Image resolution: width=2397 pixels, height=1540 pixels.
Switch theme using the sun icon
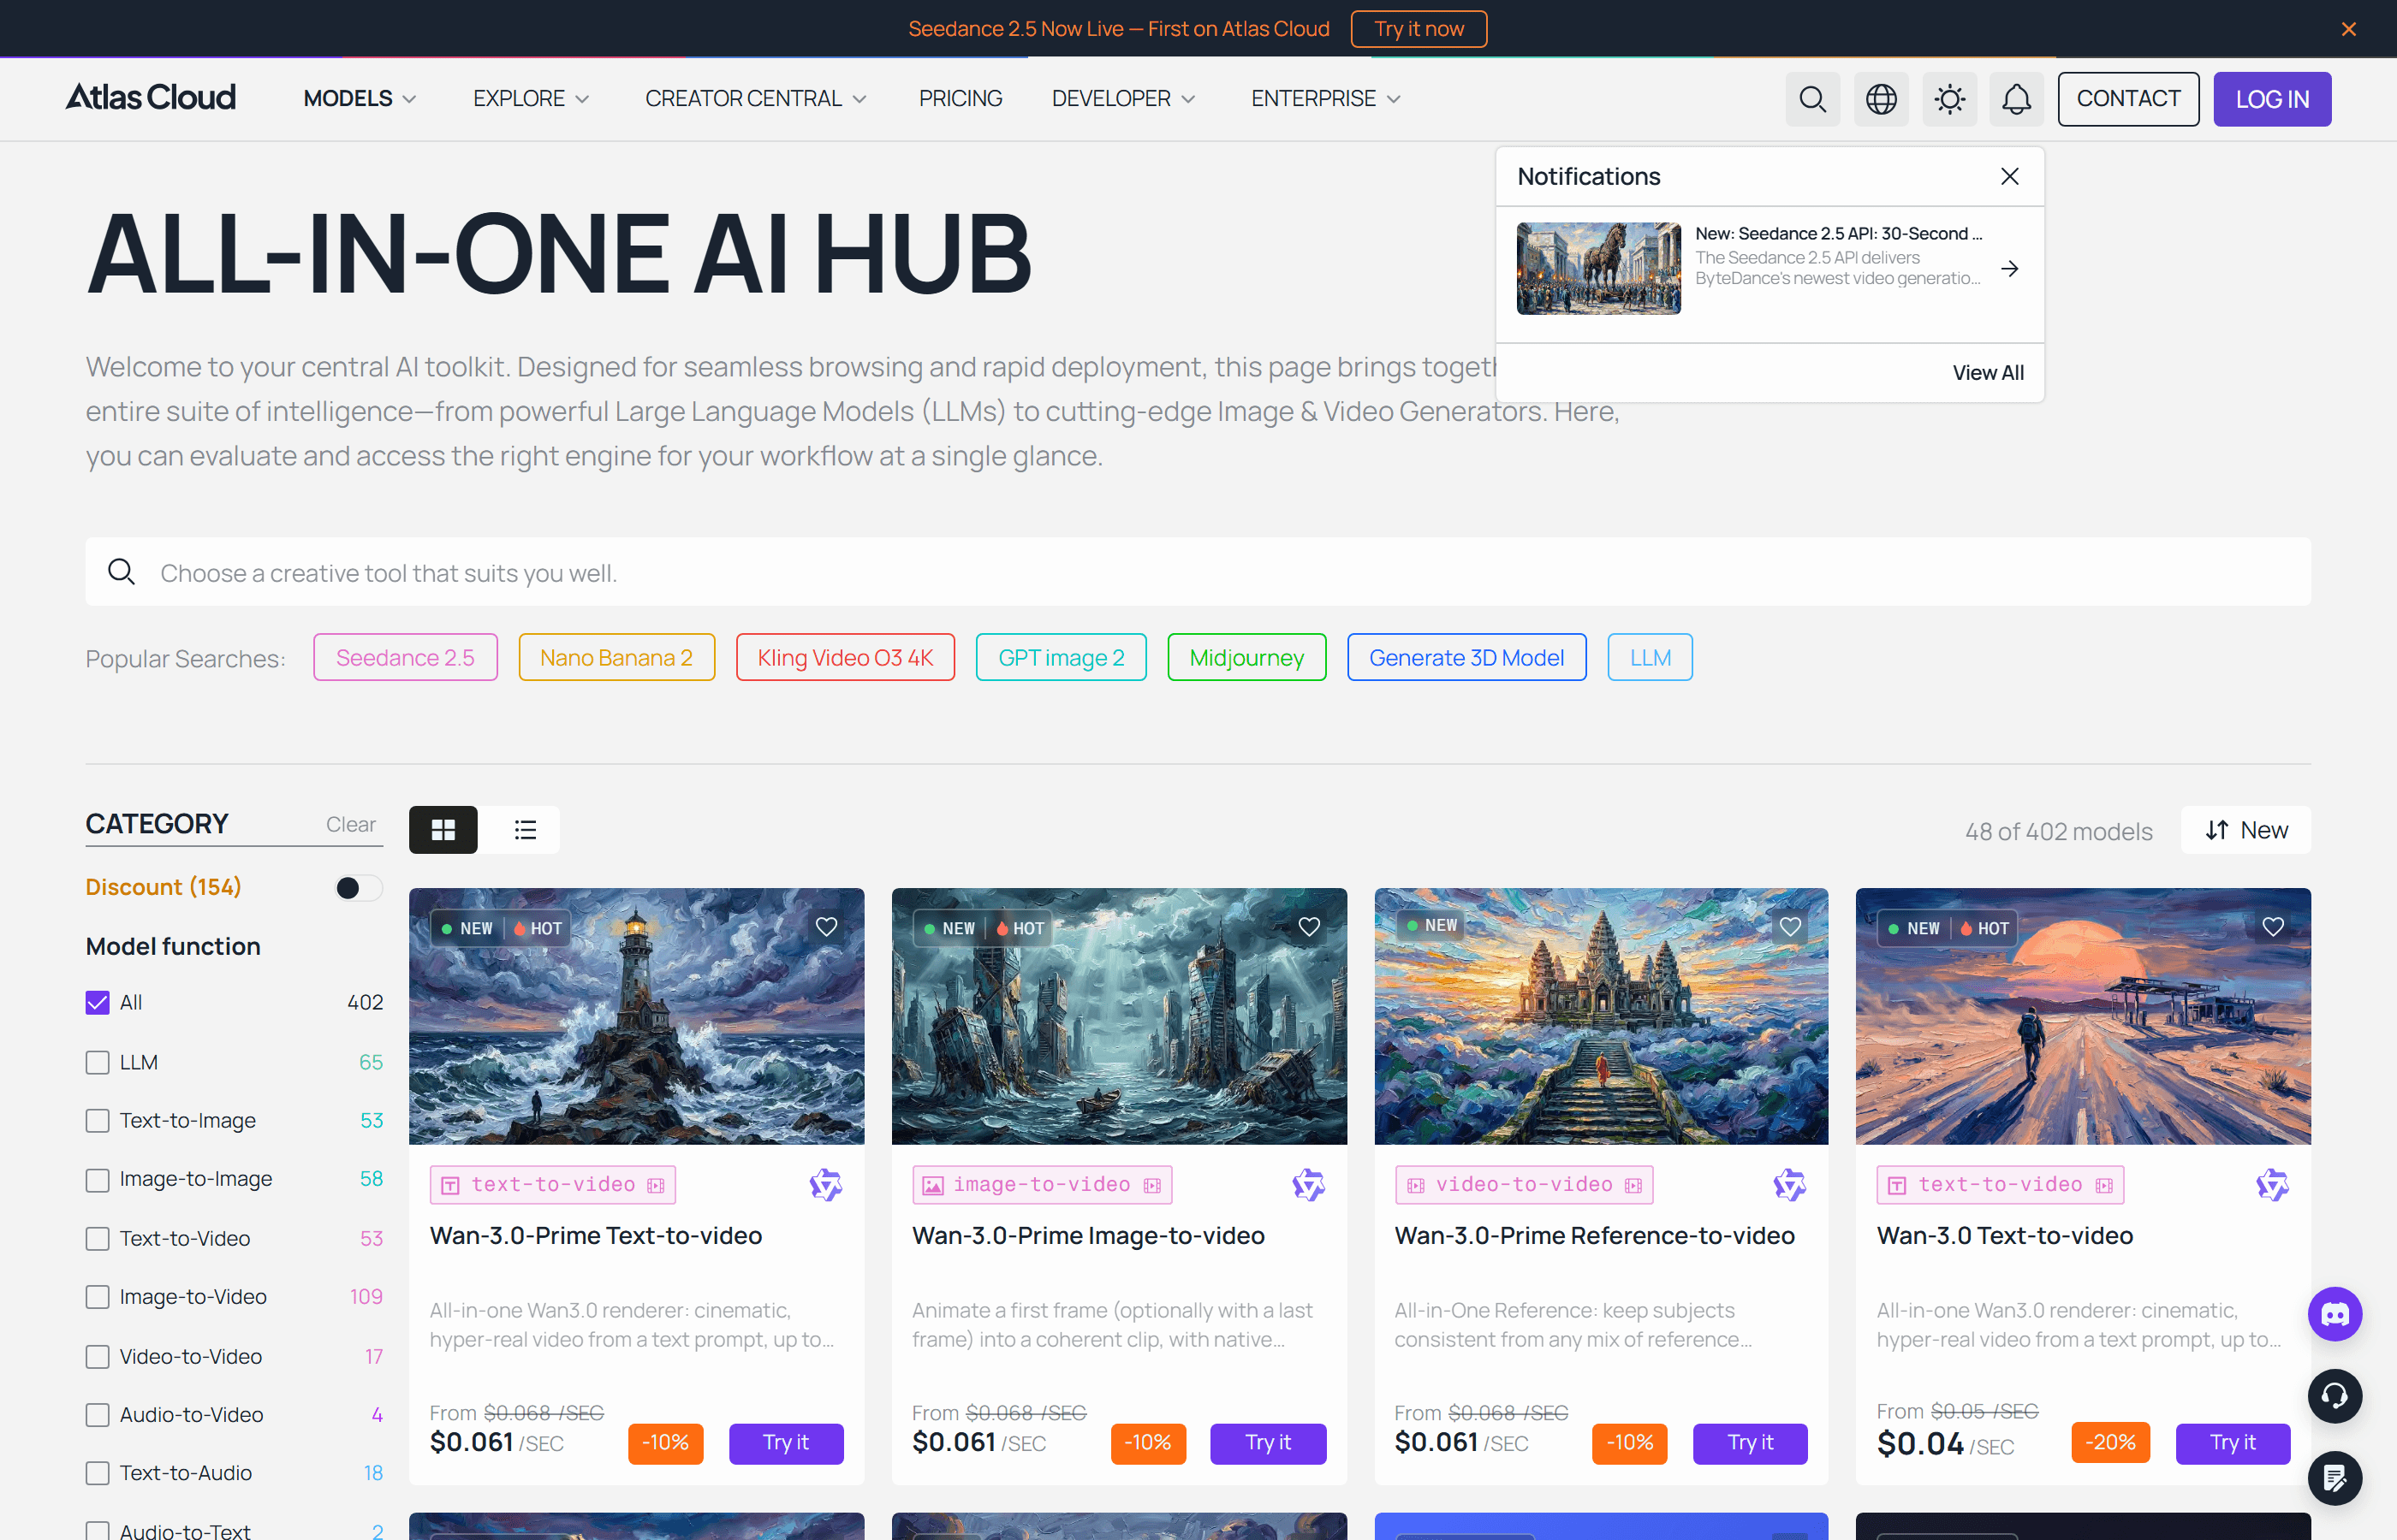point(1948,99)
